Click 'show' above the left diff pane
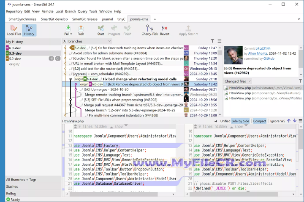 point(119,126)
